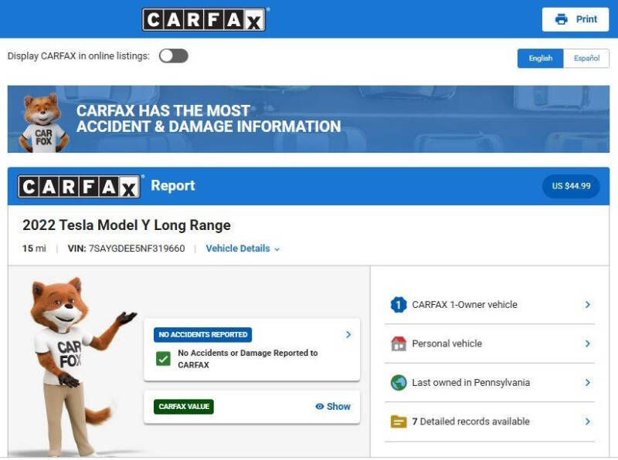
Task: Open Last owned in Pennsylvania details
Action: 490,382
